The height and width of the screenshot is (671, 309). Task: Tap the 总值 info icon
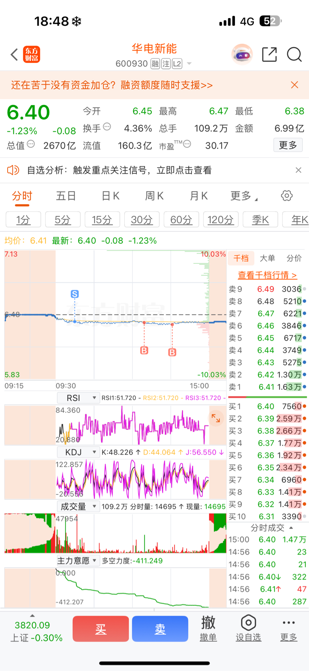(x=31, y=144)
